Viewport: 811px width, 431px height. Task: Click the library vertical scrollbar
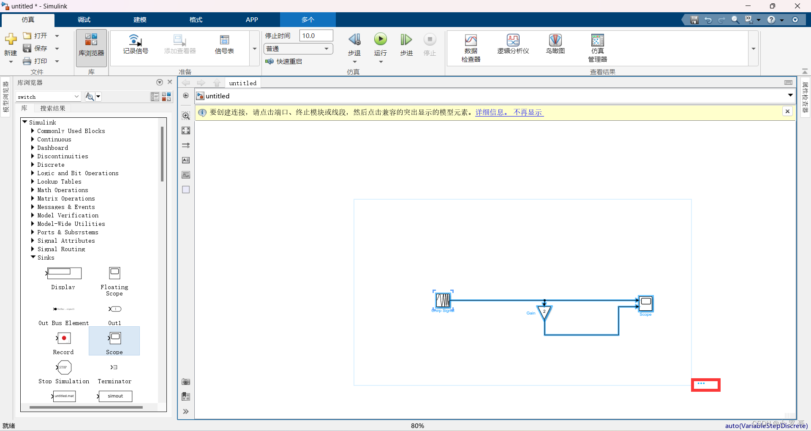pos(162,154)
